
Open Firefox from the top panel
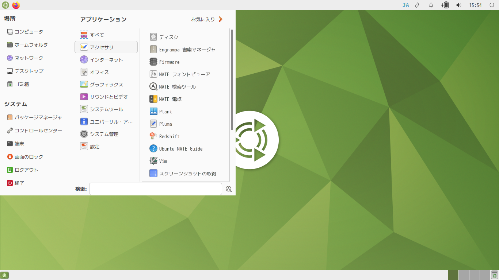point(15,5)
